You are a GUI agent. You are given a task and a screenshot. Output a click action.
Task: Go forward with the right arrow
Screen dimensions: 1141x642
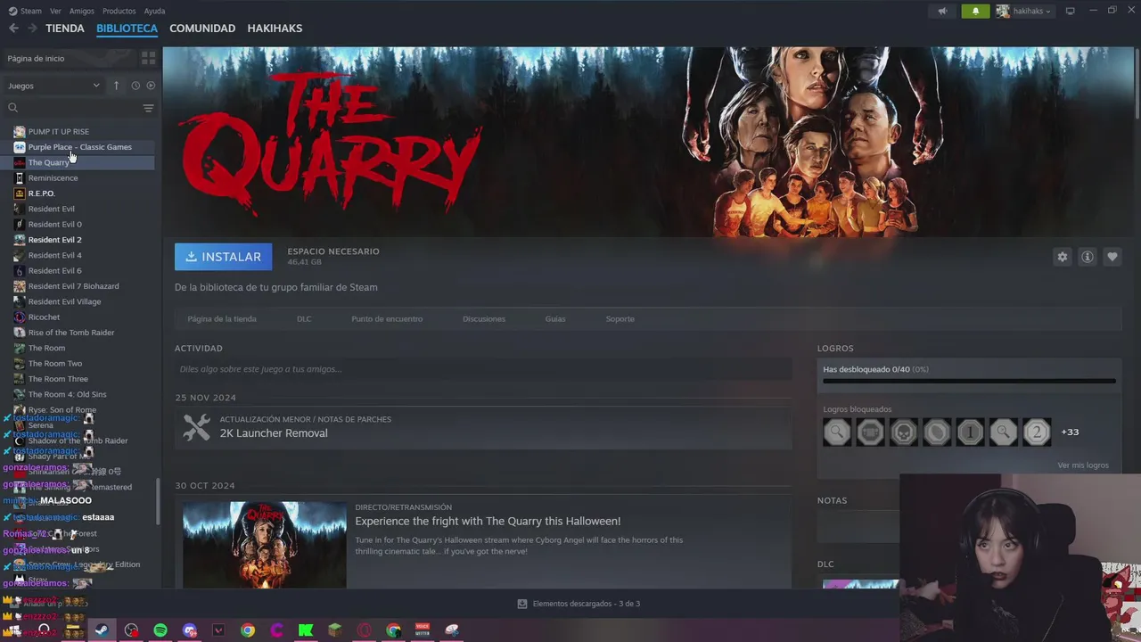32,29
